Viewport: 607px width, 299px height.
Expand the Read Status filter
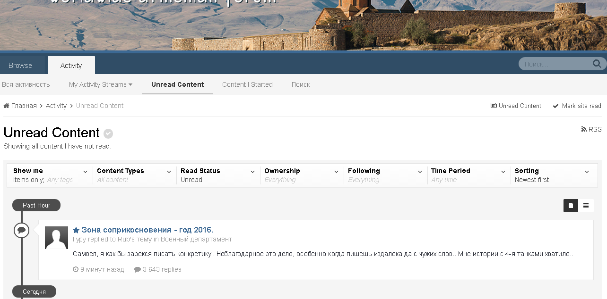click(x=217, y=175)
